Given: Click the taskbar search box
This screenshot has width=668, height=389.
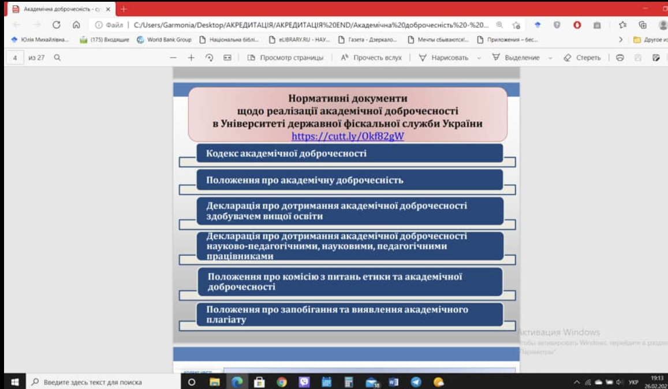Looking at the screenshot, I should pyautogui.click(x=103, y=382).
